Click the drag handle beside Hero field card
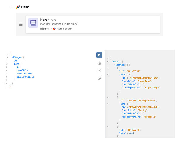The image size is (178, 146). [21, 24]
